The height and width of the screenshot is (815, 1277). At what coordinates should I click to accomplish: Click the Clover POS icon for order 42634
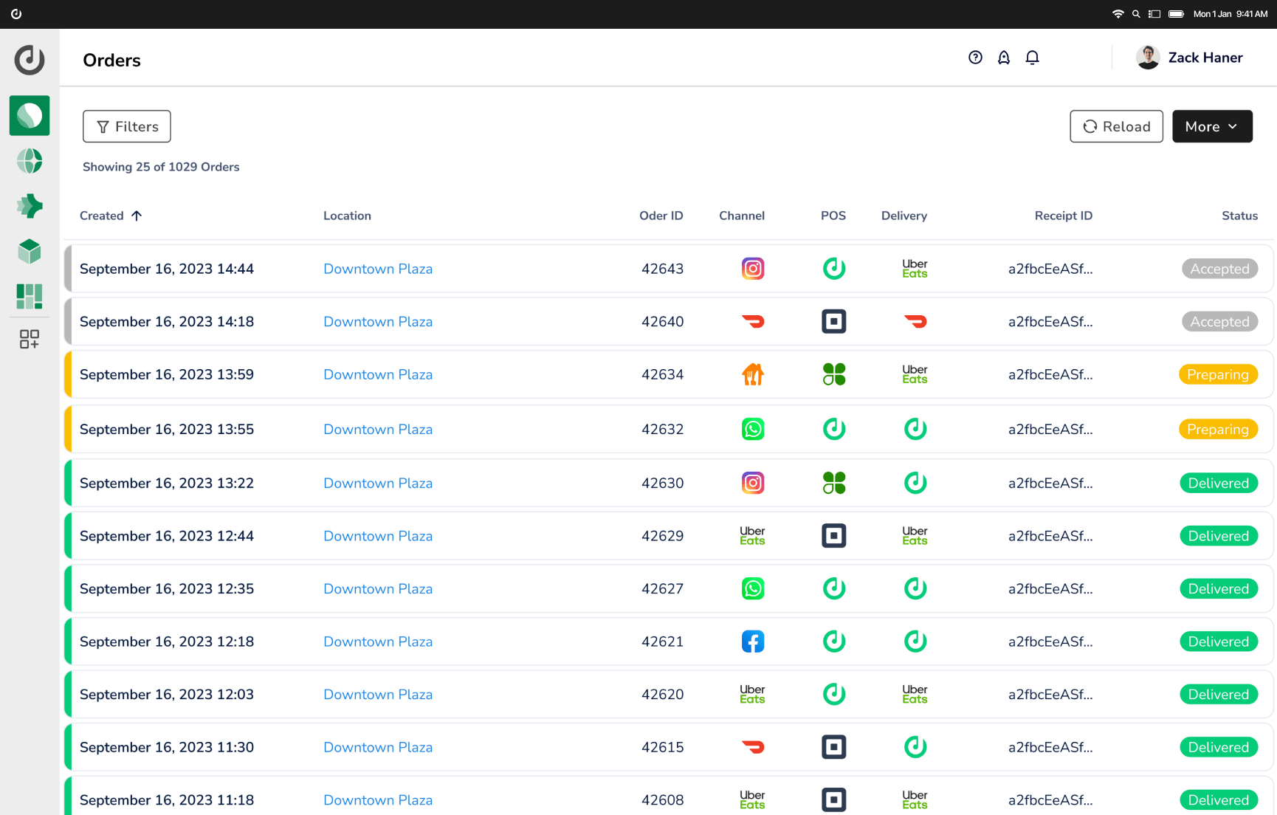point(834,374)
